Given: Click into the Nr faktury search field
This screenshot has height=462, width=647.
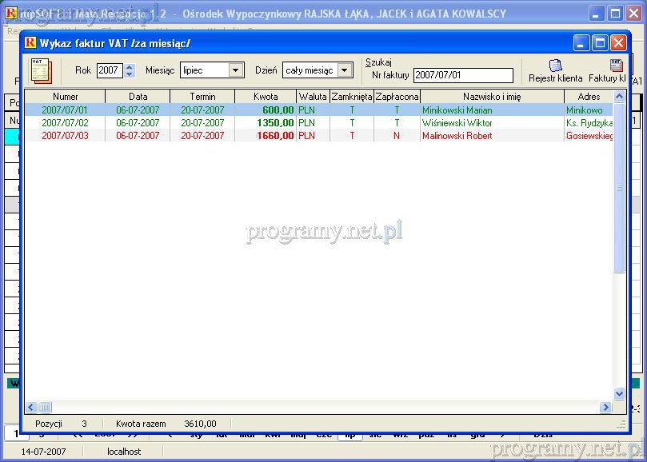Looking at the screenshot, I should pyautogui.click(x=462, y=75).
